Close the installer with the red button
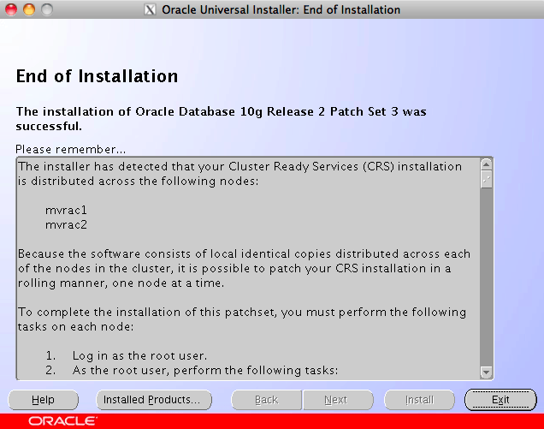544x429 pixels. [11, 10]
